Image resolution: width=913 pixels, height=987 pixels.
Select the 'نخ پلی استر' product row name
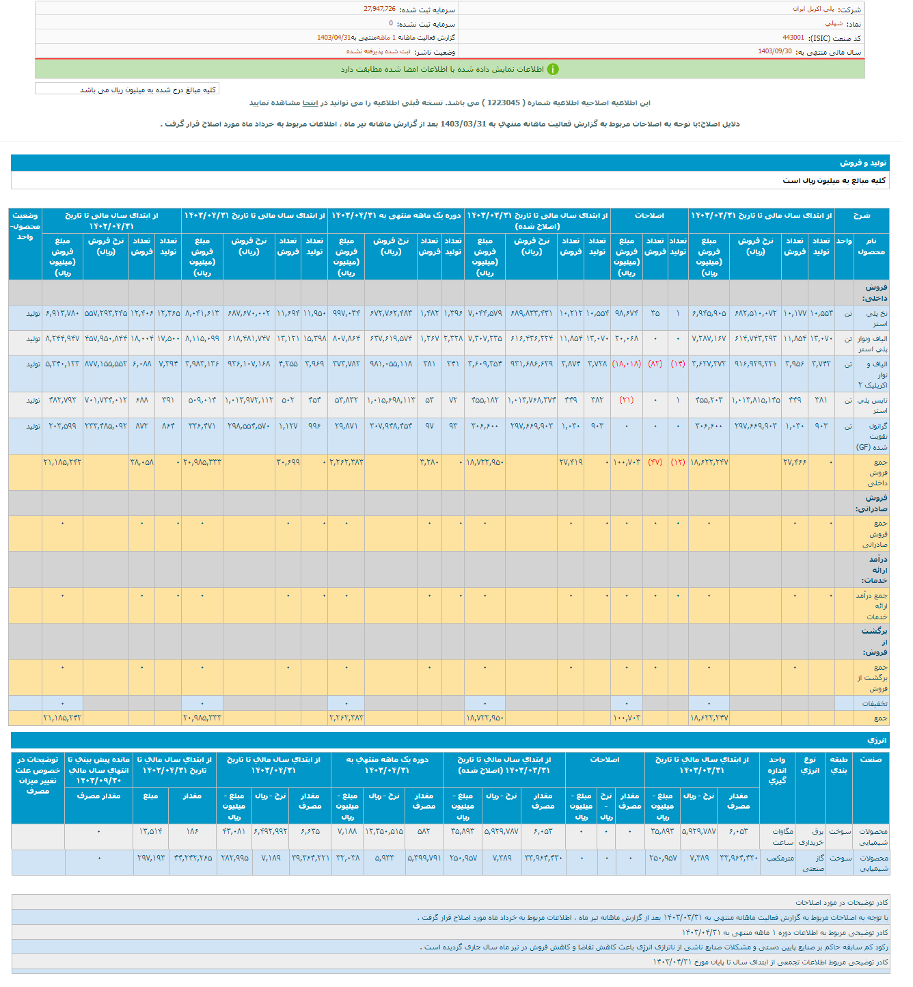876,319
